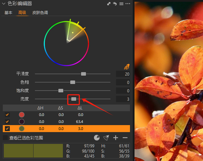
Task: Click the yellow dot in color wheel
Action: 73,33
